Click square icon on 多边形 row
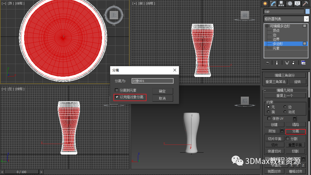 305,43
